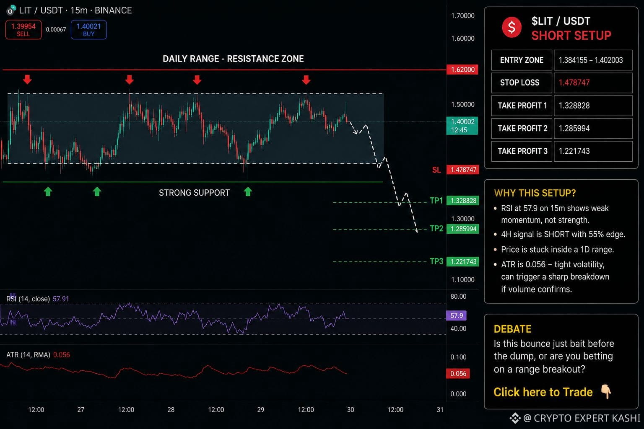Click the 'STOP LOSS' table cell

522,83
